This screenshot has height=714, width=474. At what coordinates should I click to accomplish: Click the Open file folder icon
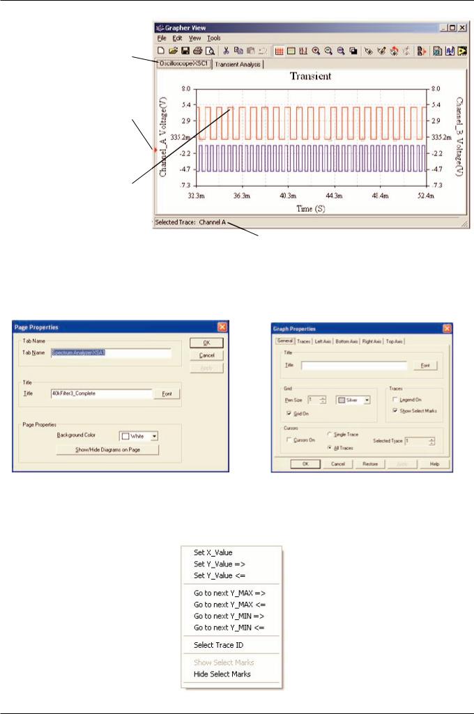[x=173, y=51]
